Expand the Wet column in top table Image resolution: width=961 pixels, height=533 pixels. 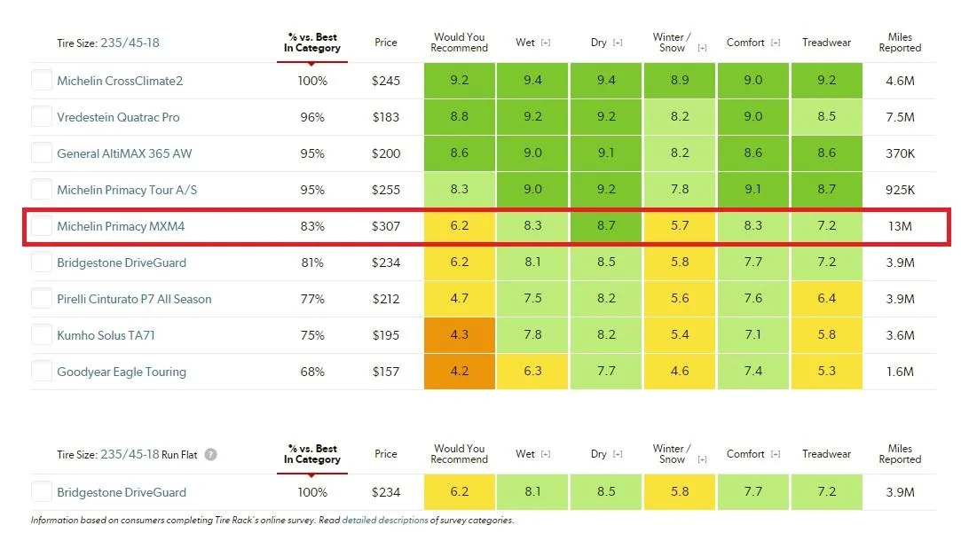click(546, 43)
